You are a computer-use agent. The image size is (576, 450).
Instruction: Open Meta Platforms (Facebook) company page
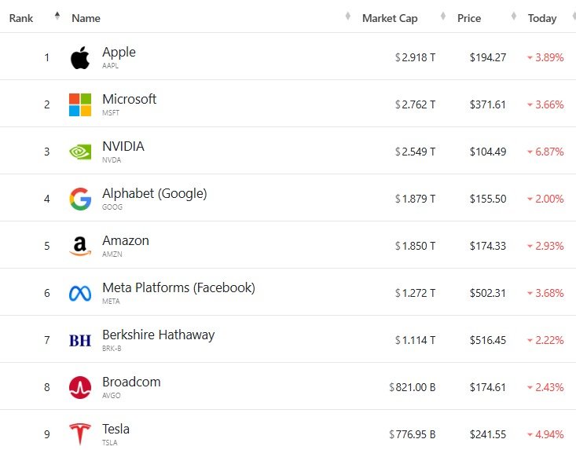coord(178,287)
